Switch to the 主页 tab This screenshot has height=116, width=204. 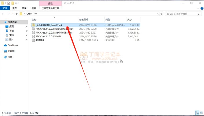tap(14, 8)
